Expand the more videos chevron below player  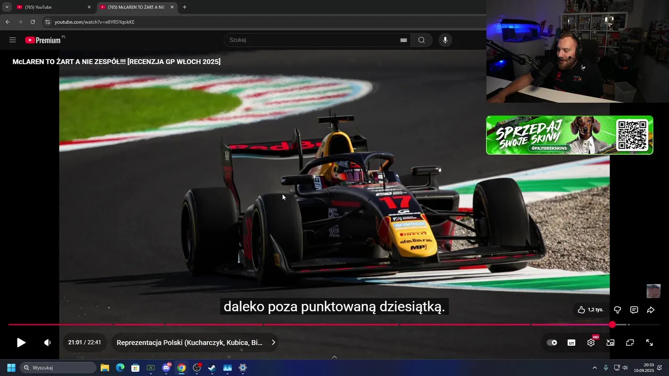click(x=334, y=357)
